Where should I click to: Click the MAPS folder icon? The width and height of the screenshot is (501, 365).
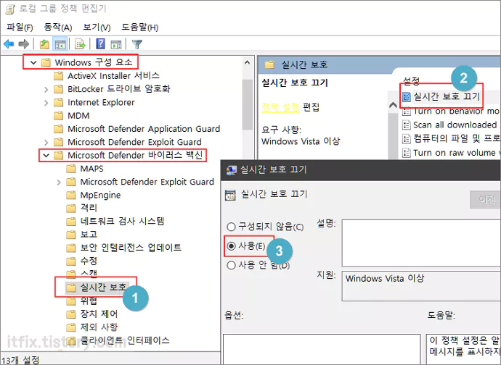pyautogui.click(x=70, y=169)
